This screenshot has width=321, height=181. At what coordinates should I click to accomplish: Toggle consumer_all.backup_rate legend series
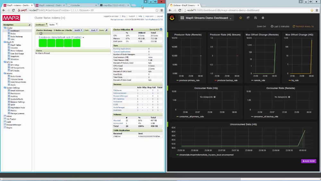(266, 117)
